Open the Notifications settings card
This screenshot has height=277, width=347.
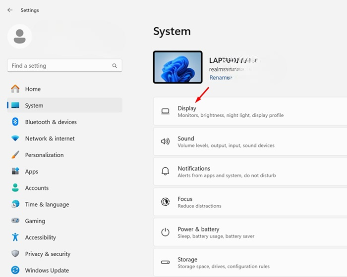coord(250,172)
